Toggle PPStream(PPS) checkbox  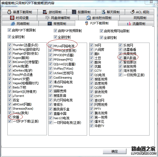tap(50, 60)
